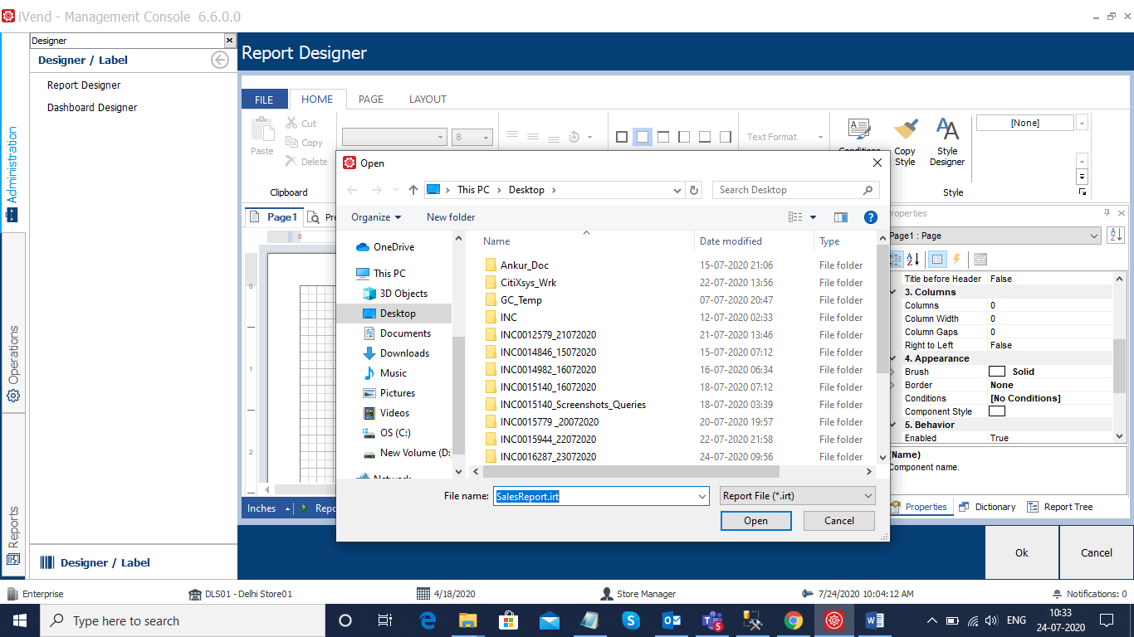Viewport: 1134px width, 637px height.
Task: Click the Ok button in Report Designer
Action: 1022,552
